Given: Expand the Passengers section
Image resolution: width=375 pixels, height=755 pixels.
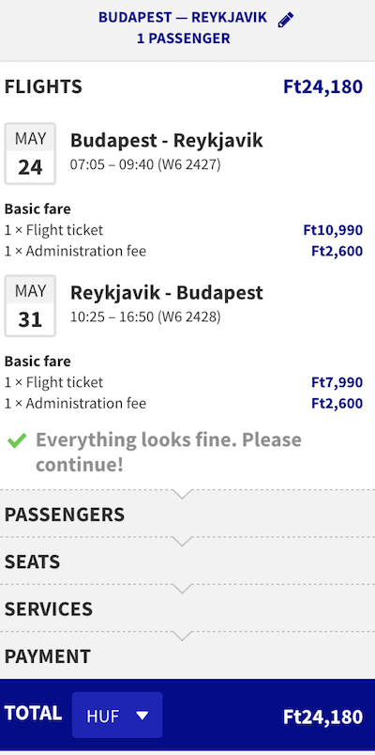Looking at the screenshot, I should coord(187,514).
